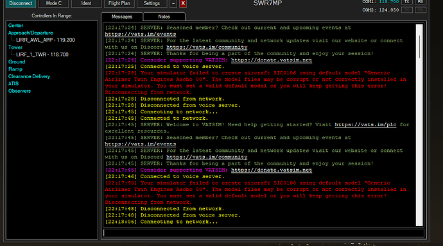Viewport: 443px width, 246px height.
Task: Close client with the red X
Action: point(183,3)
